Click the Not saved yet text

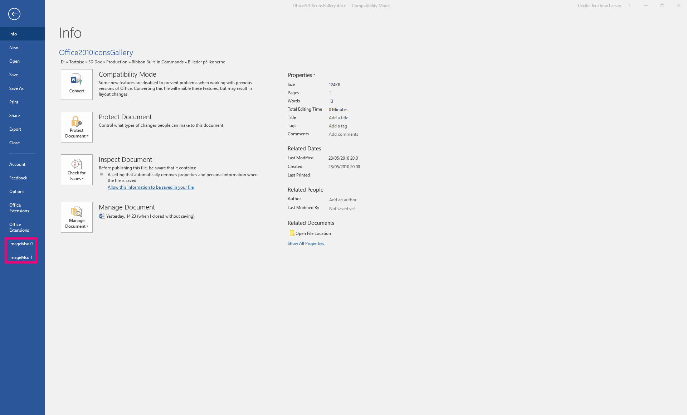(x=342, y=209)
